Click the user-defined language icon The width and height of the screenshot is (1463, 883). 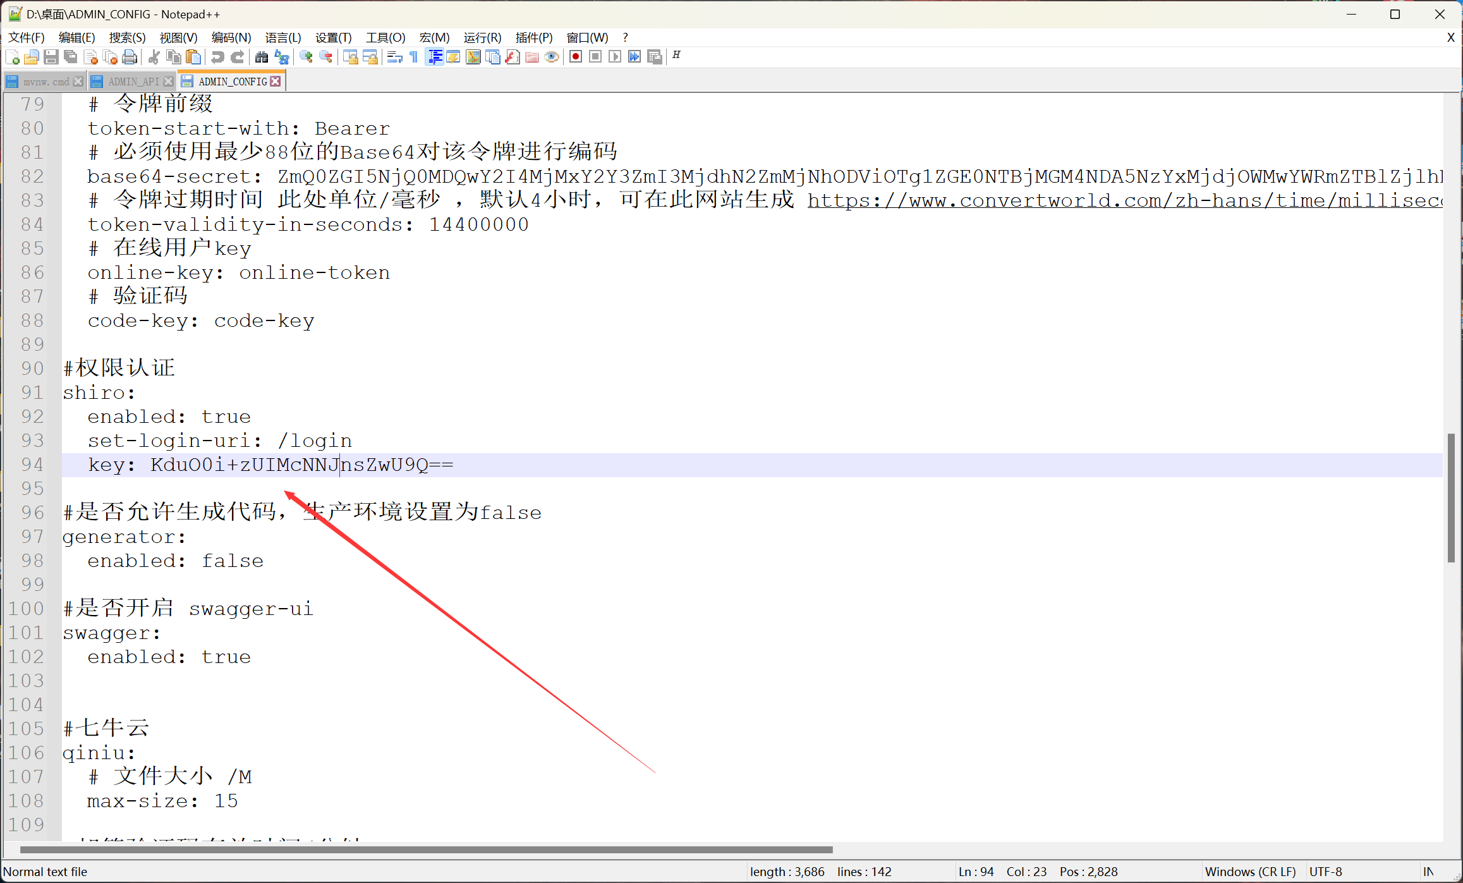(454, 58)
